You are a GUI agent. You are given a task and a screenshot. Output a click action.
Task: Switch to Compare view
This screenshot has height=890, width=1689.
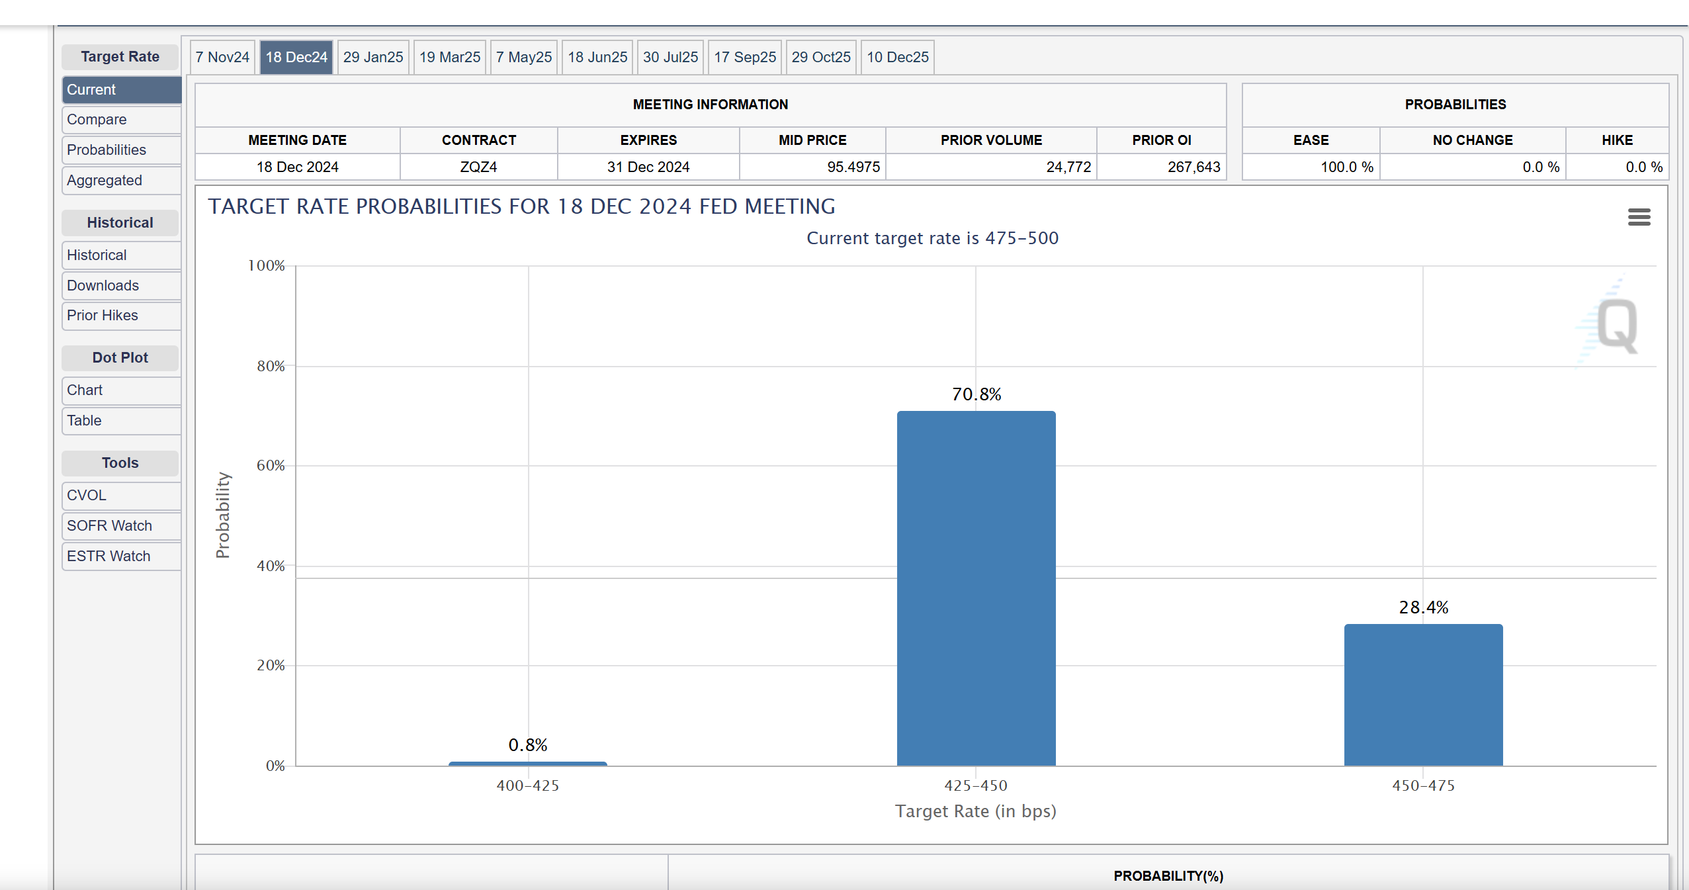(95, 120)
